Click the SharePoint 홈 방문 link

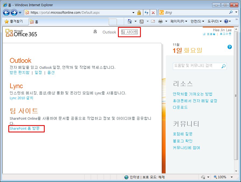(25, 128)
